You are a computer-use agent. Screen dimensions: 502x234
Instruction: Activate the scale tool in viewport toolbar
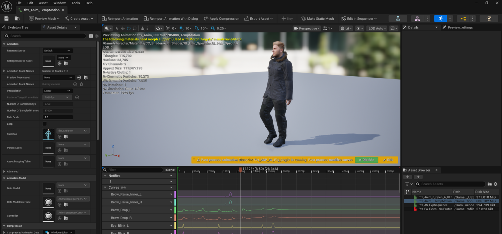point(135,28)
